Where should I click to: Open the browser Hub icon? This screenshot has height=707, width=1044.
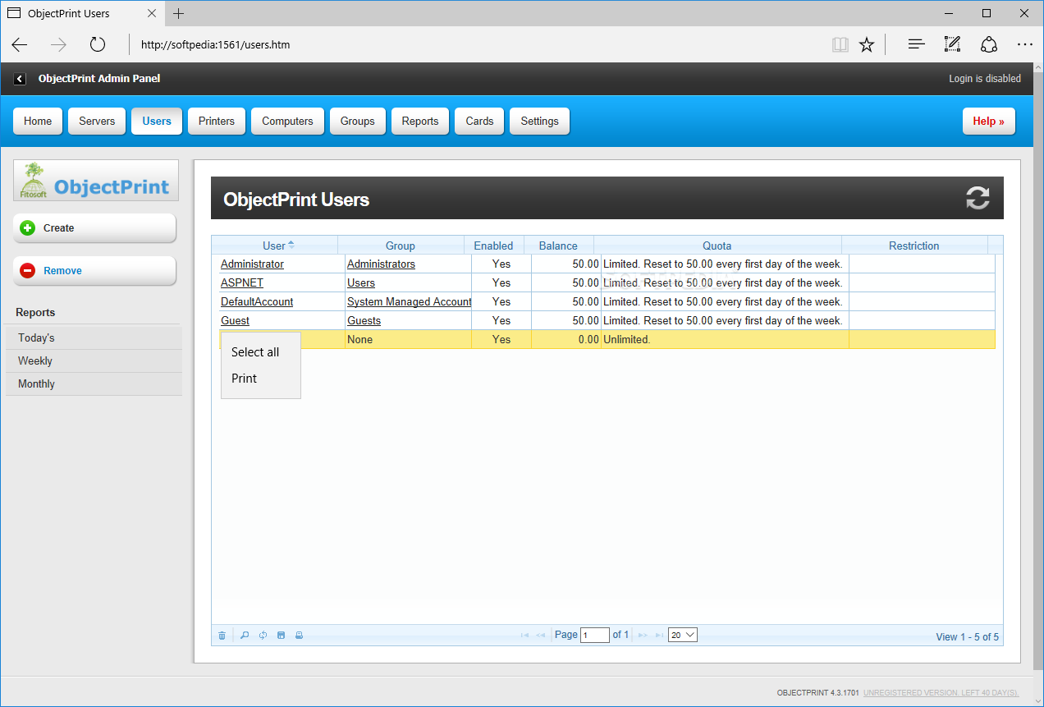(917, 44)
